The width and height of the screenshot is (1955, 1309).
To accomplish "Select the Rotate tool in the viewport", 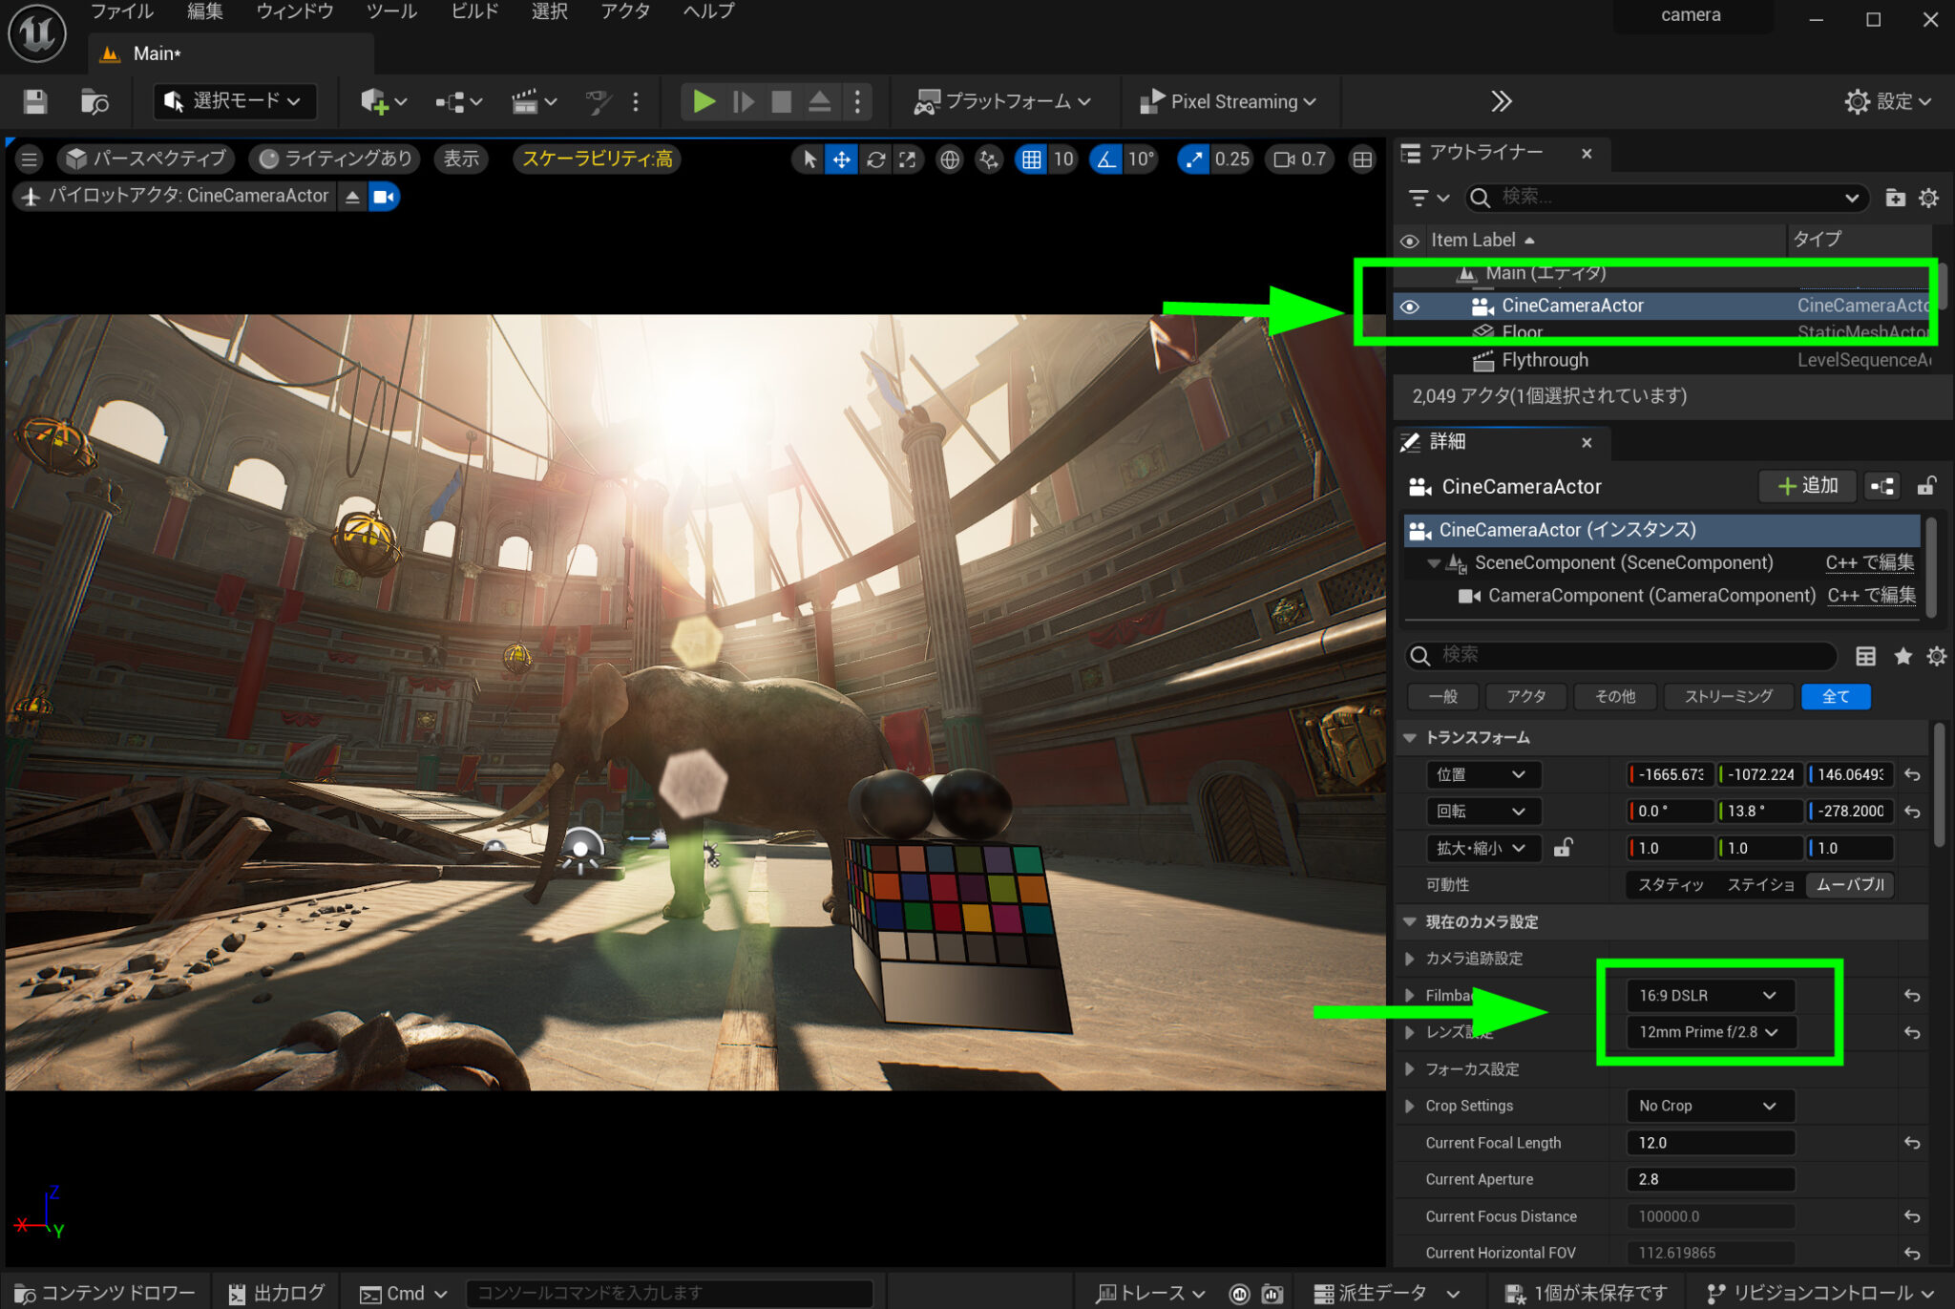I will (x=875, y=159).
